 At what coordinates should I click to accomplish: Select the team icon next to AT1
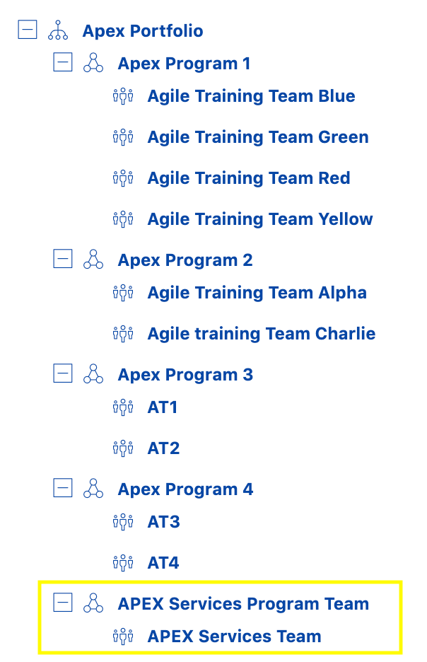[123, 407]
